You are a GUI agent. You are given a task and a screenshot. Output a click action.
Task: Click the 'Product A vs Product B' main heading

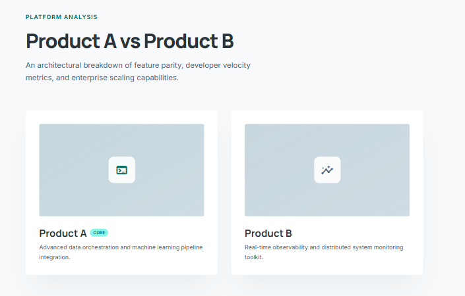tap(130, 41)
